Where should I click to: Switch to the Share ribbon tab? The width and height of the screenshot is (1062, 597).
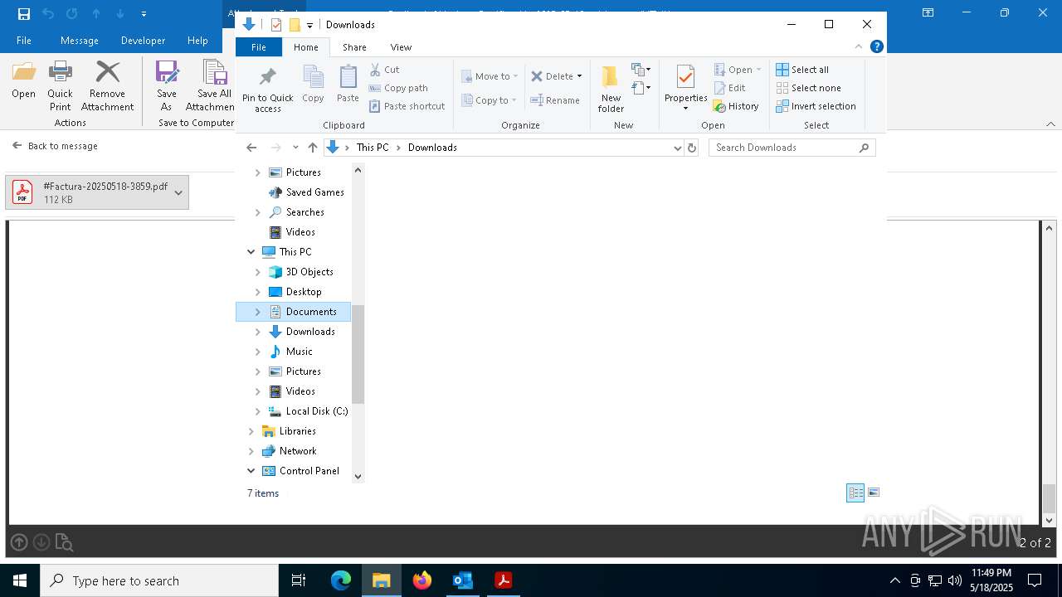pos(354,47)
